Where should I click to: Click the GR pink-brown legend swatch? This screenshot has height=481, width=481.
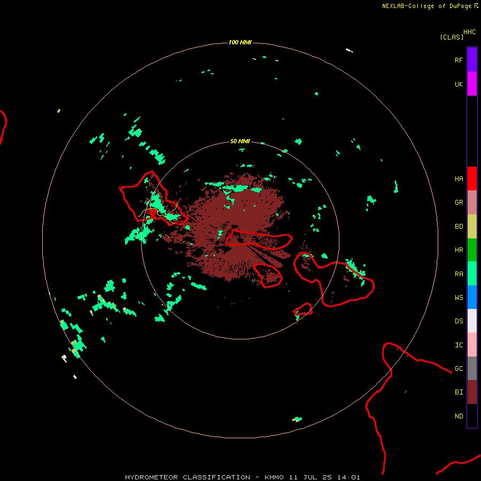click(x=472, y=203)
